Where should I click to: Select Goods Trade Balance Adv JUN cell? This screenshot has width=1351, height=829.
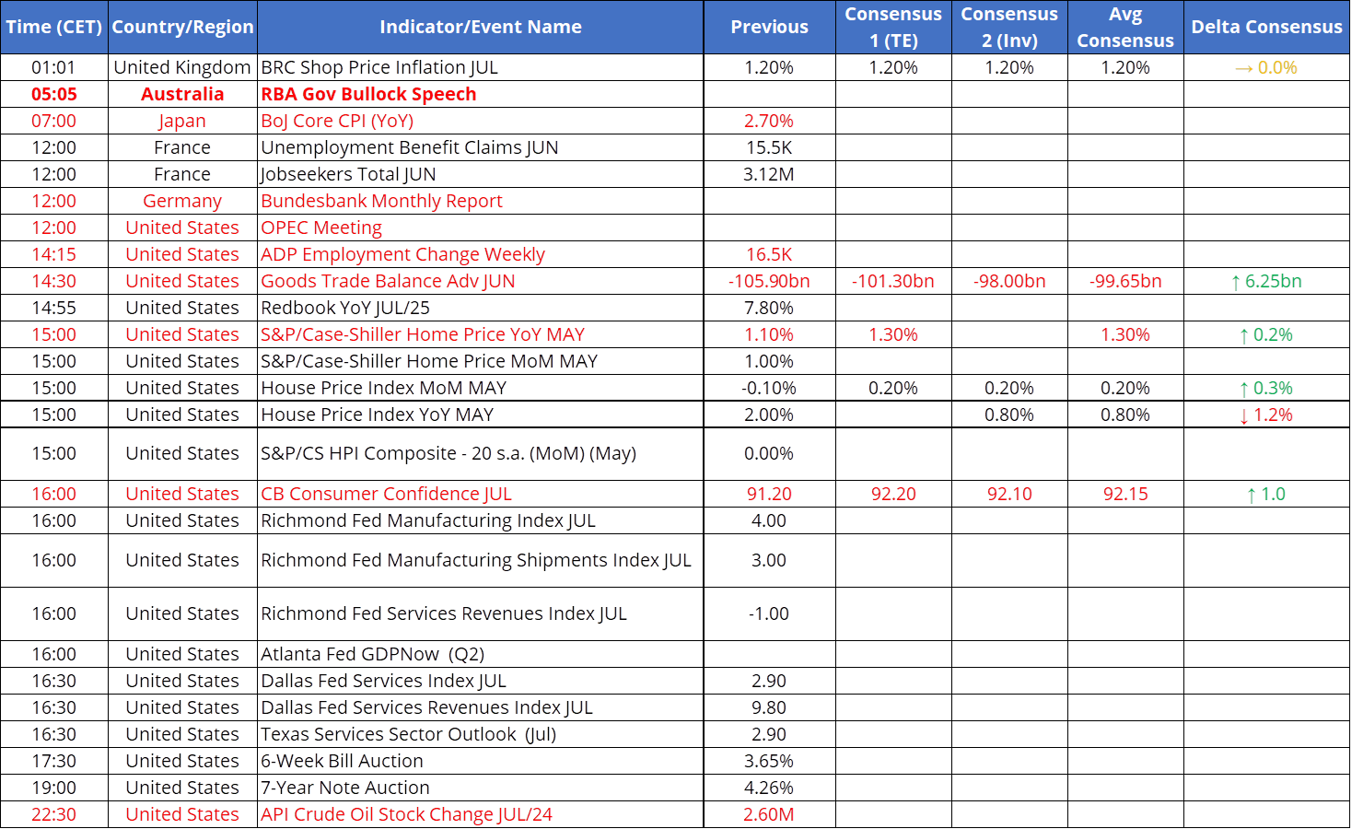pos(481,281)
